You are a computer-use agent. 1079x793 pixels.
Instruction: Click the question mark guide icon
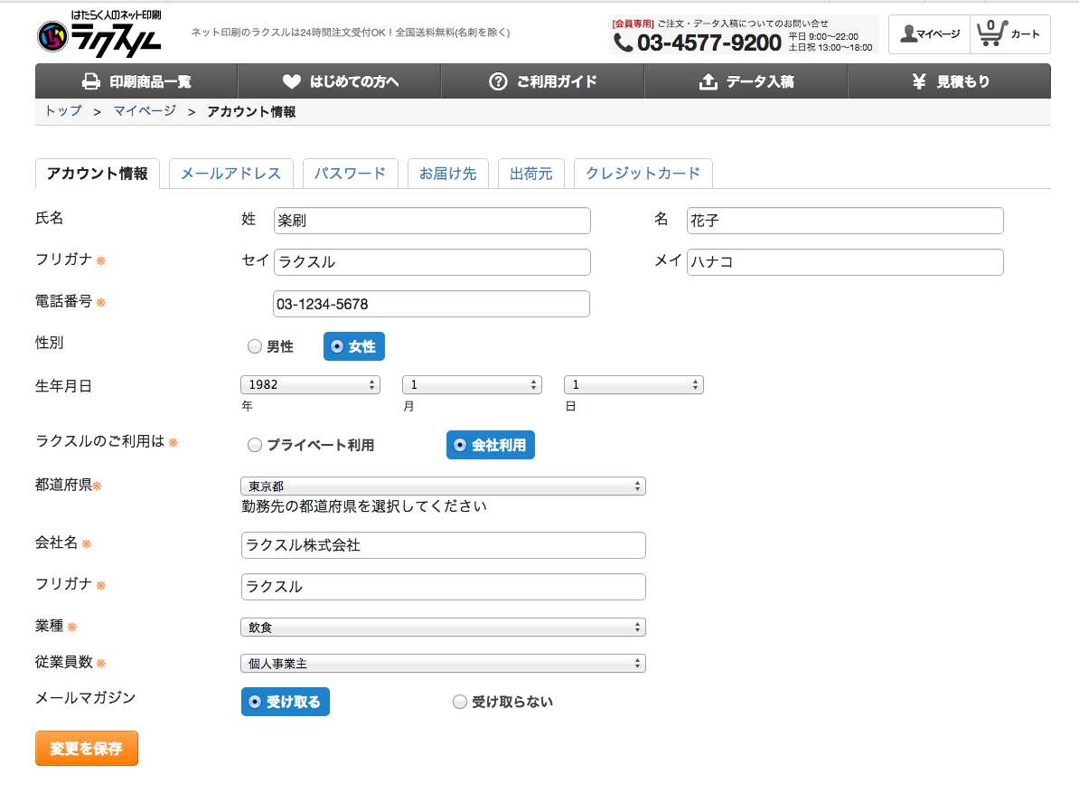(x=498, y=81)
